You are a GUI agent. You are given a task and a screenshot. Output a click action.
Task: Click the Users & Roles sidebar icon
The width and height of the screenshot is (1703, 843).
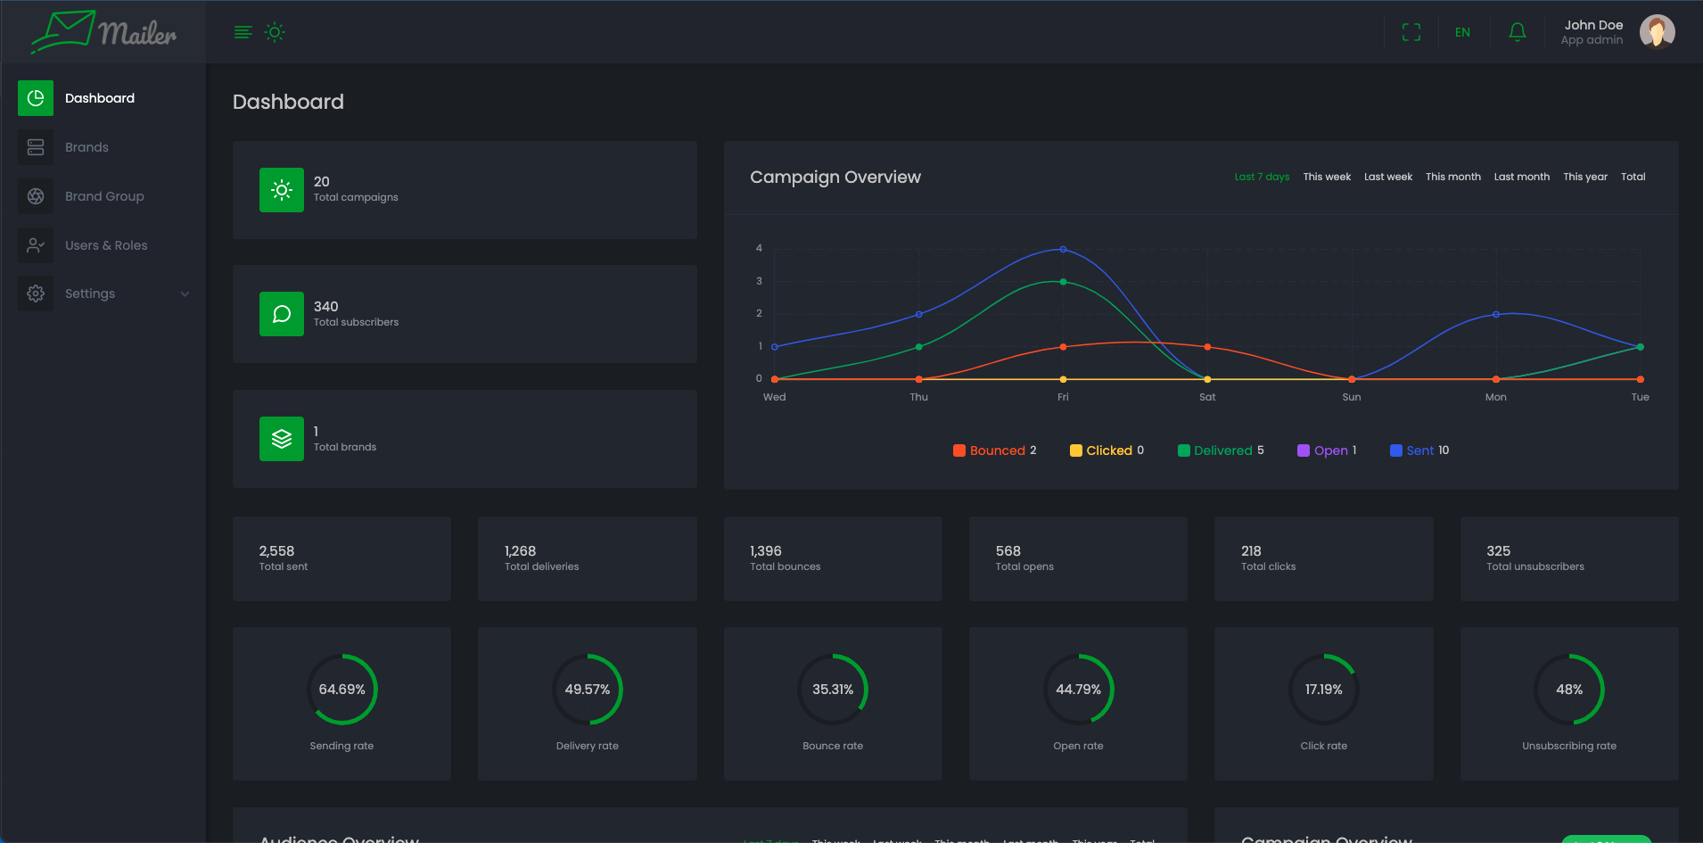[x=36, y=245]
